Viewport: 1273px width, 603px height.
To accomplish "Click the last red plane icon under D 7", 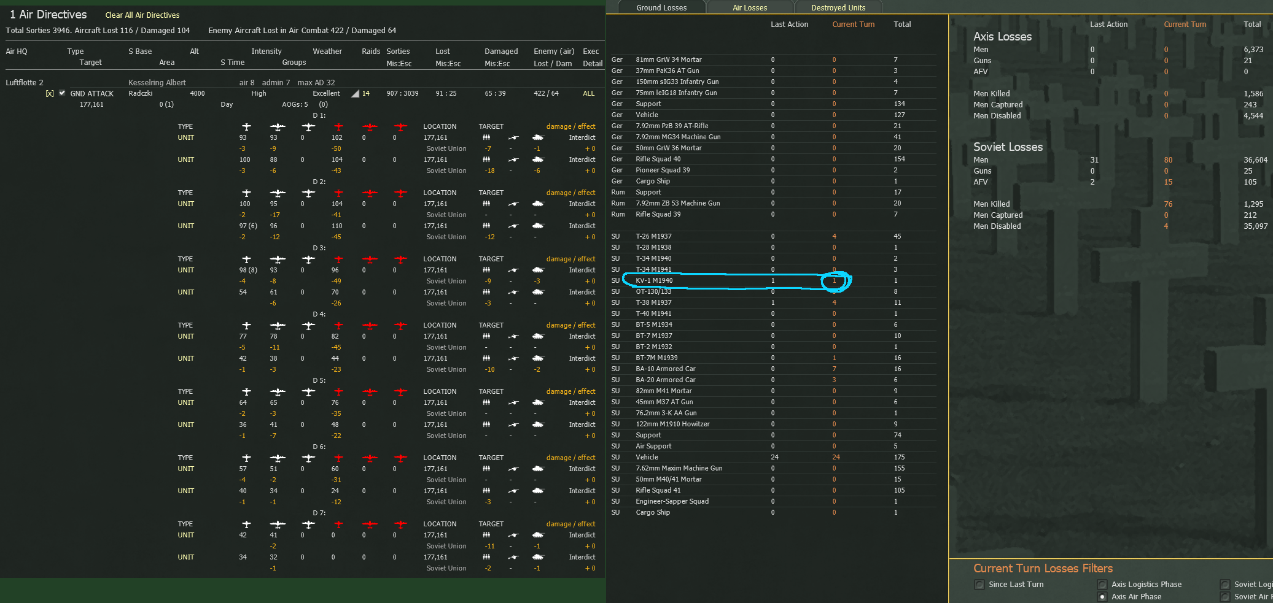I will 400,524.
